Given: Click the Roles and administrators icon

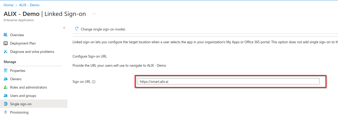Looking at the screenshot, I should point(5,87).
